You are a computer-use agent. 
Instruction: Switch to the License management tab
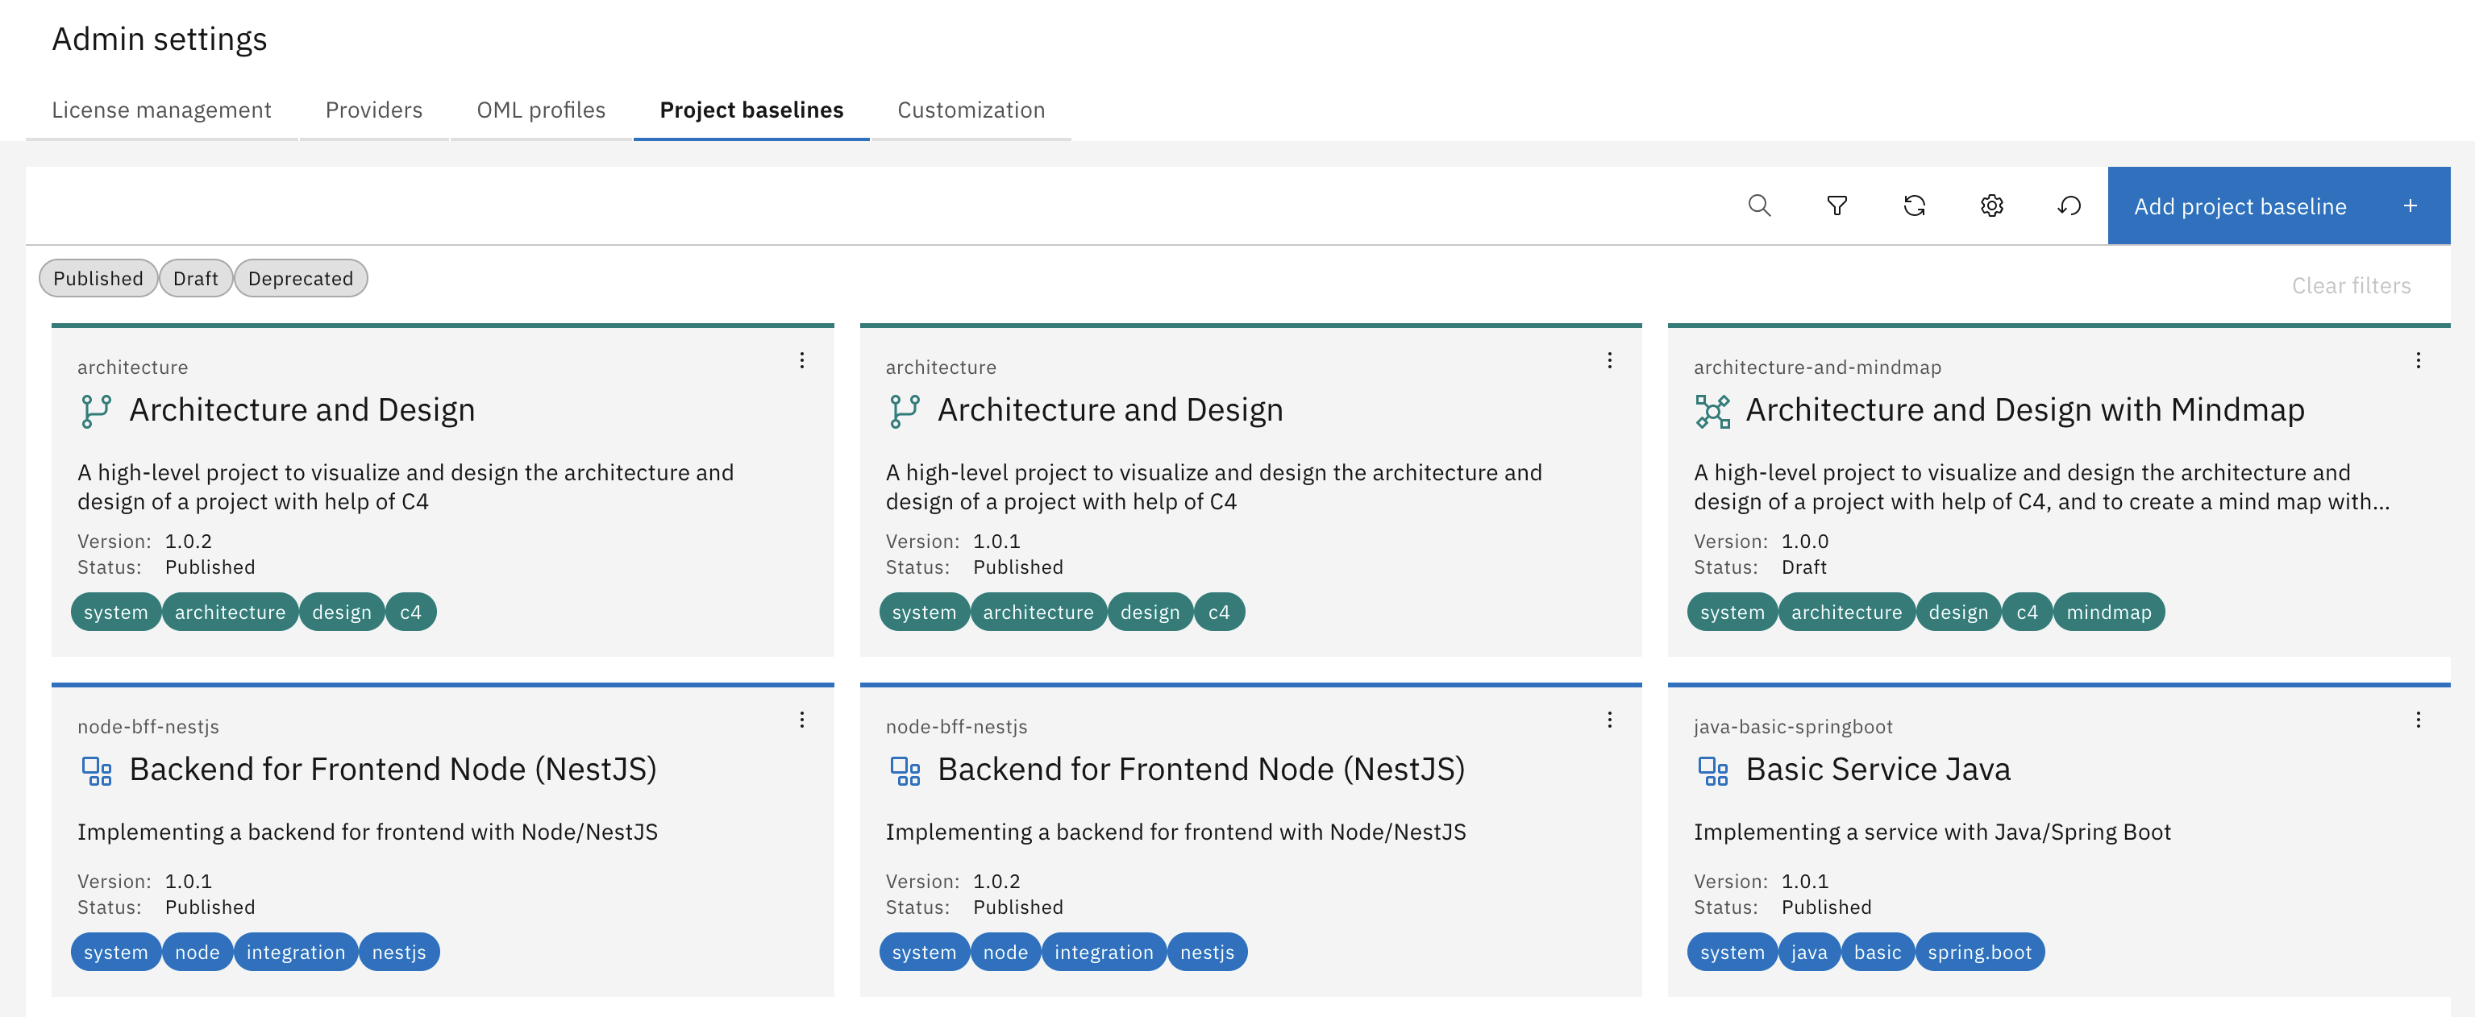[x=161, y=110]
